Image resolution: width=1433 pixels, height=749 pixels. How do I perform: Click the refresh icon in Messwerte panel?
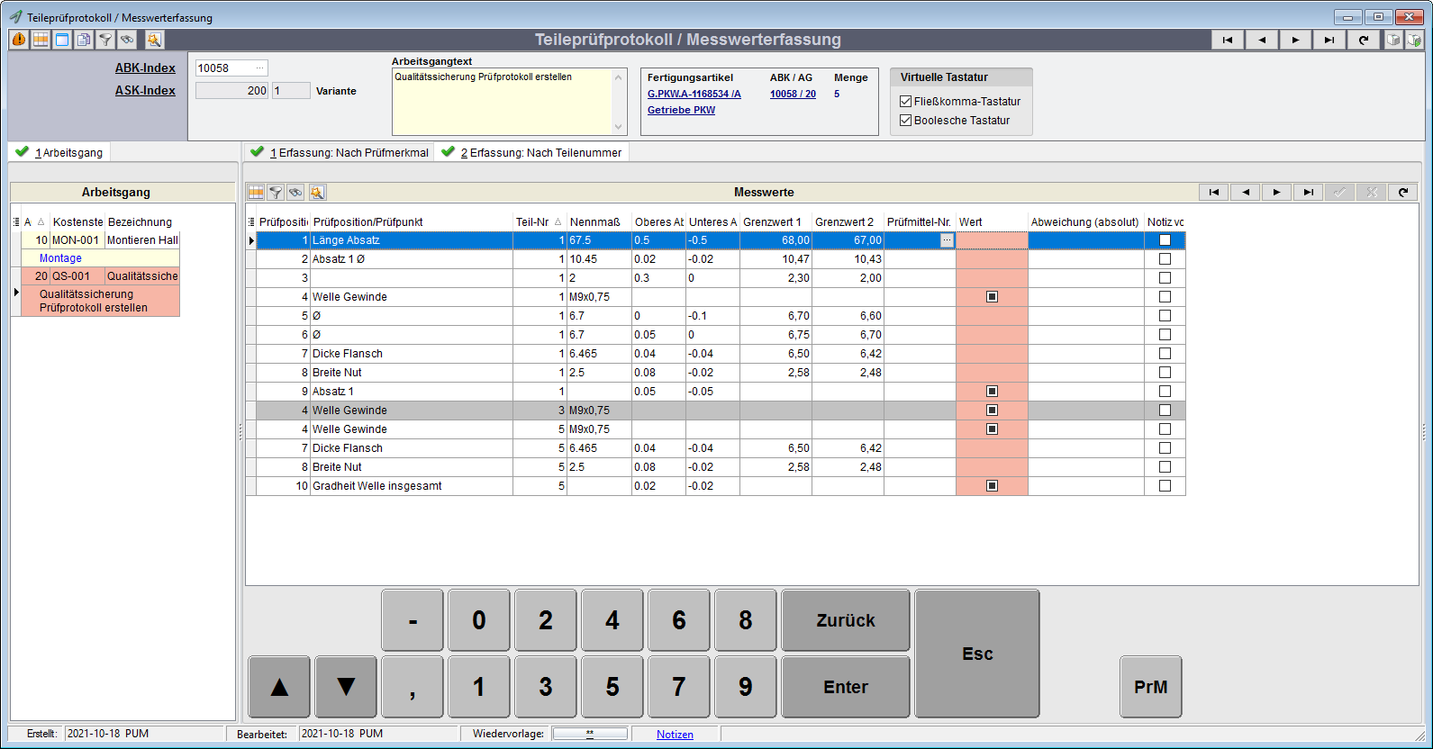(x=1403, y=192)
